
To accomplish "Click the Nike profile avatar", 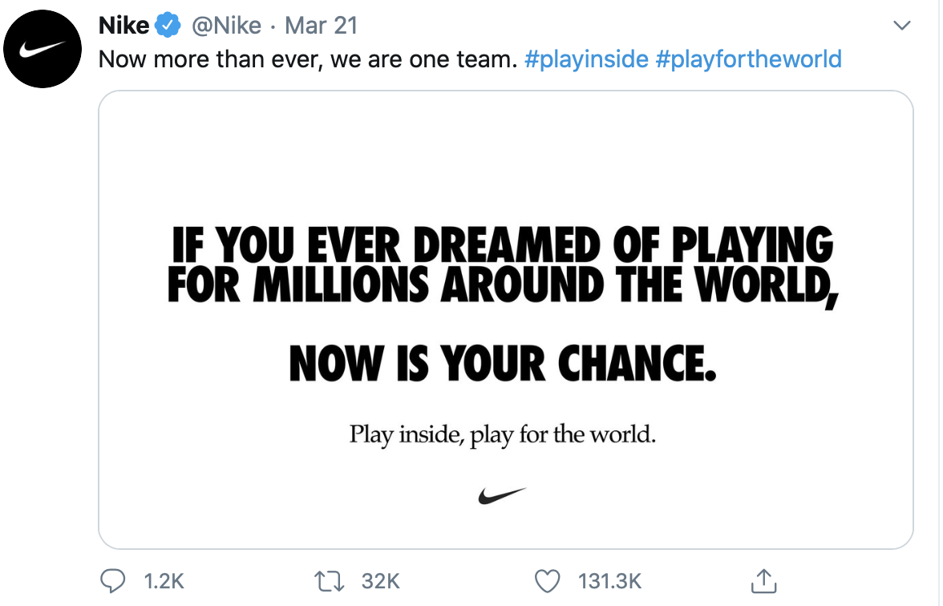I will pyautogui.click(x=43, y=50).
